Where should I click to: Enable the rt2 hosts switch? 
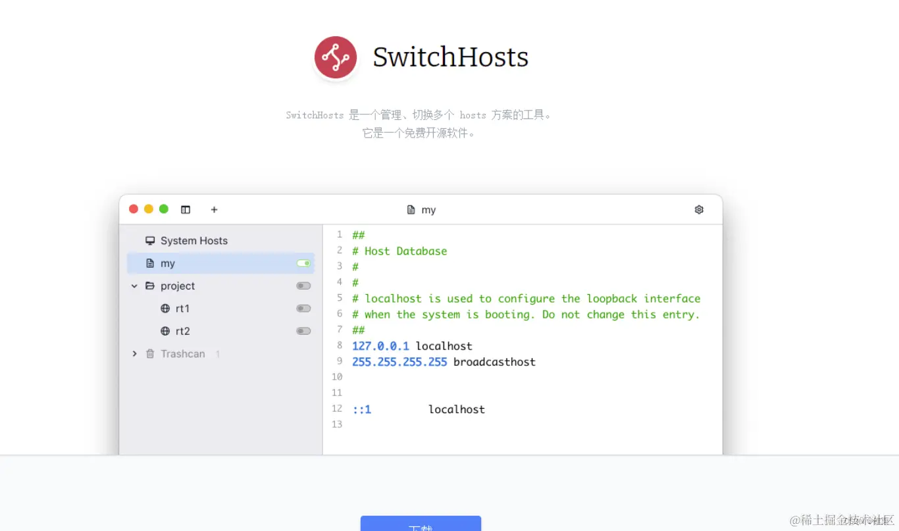click(303, 331)
